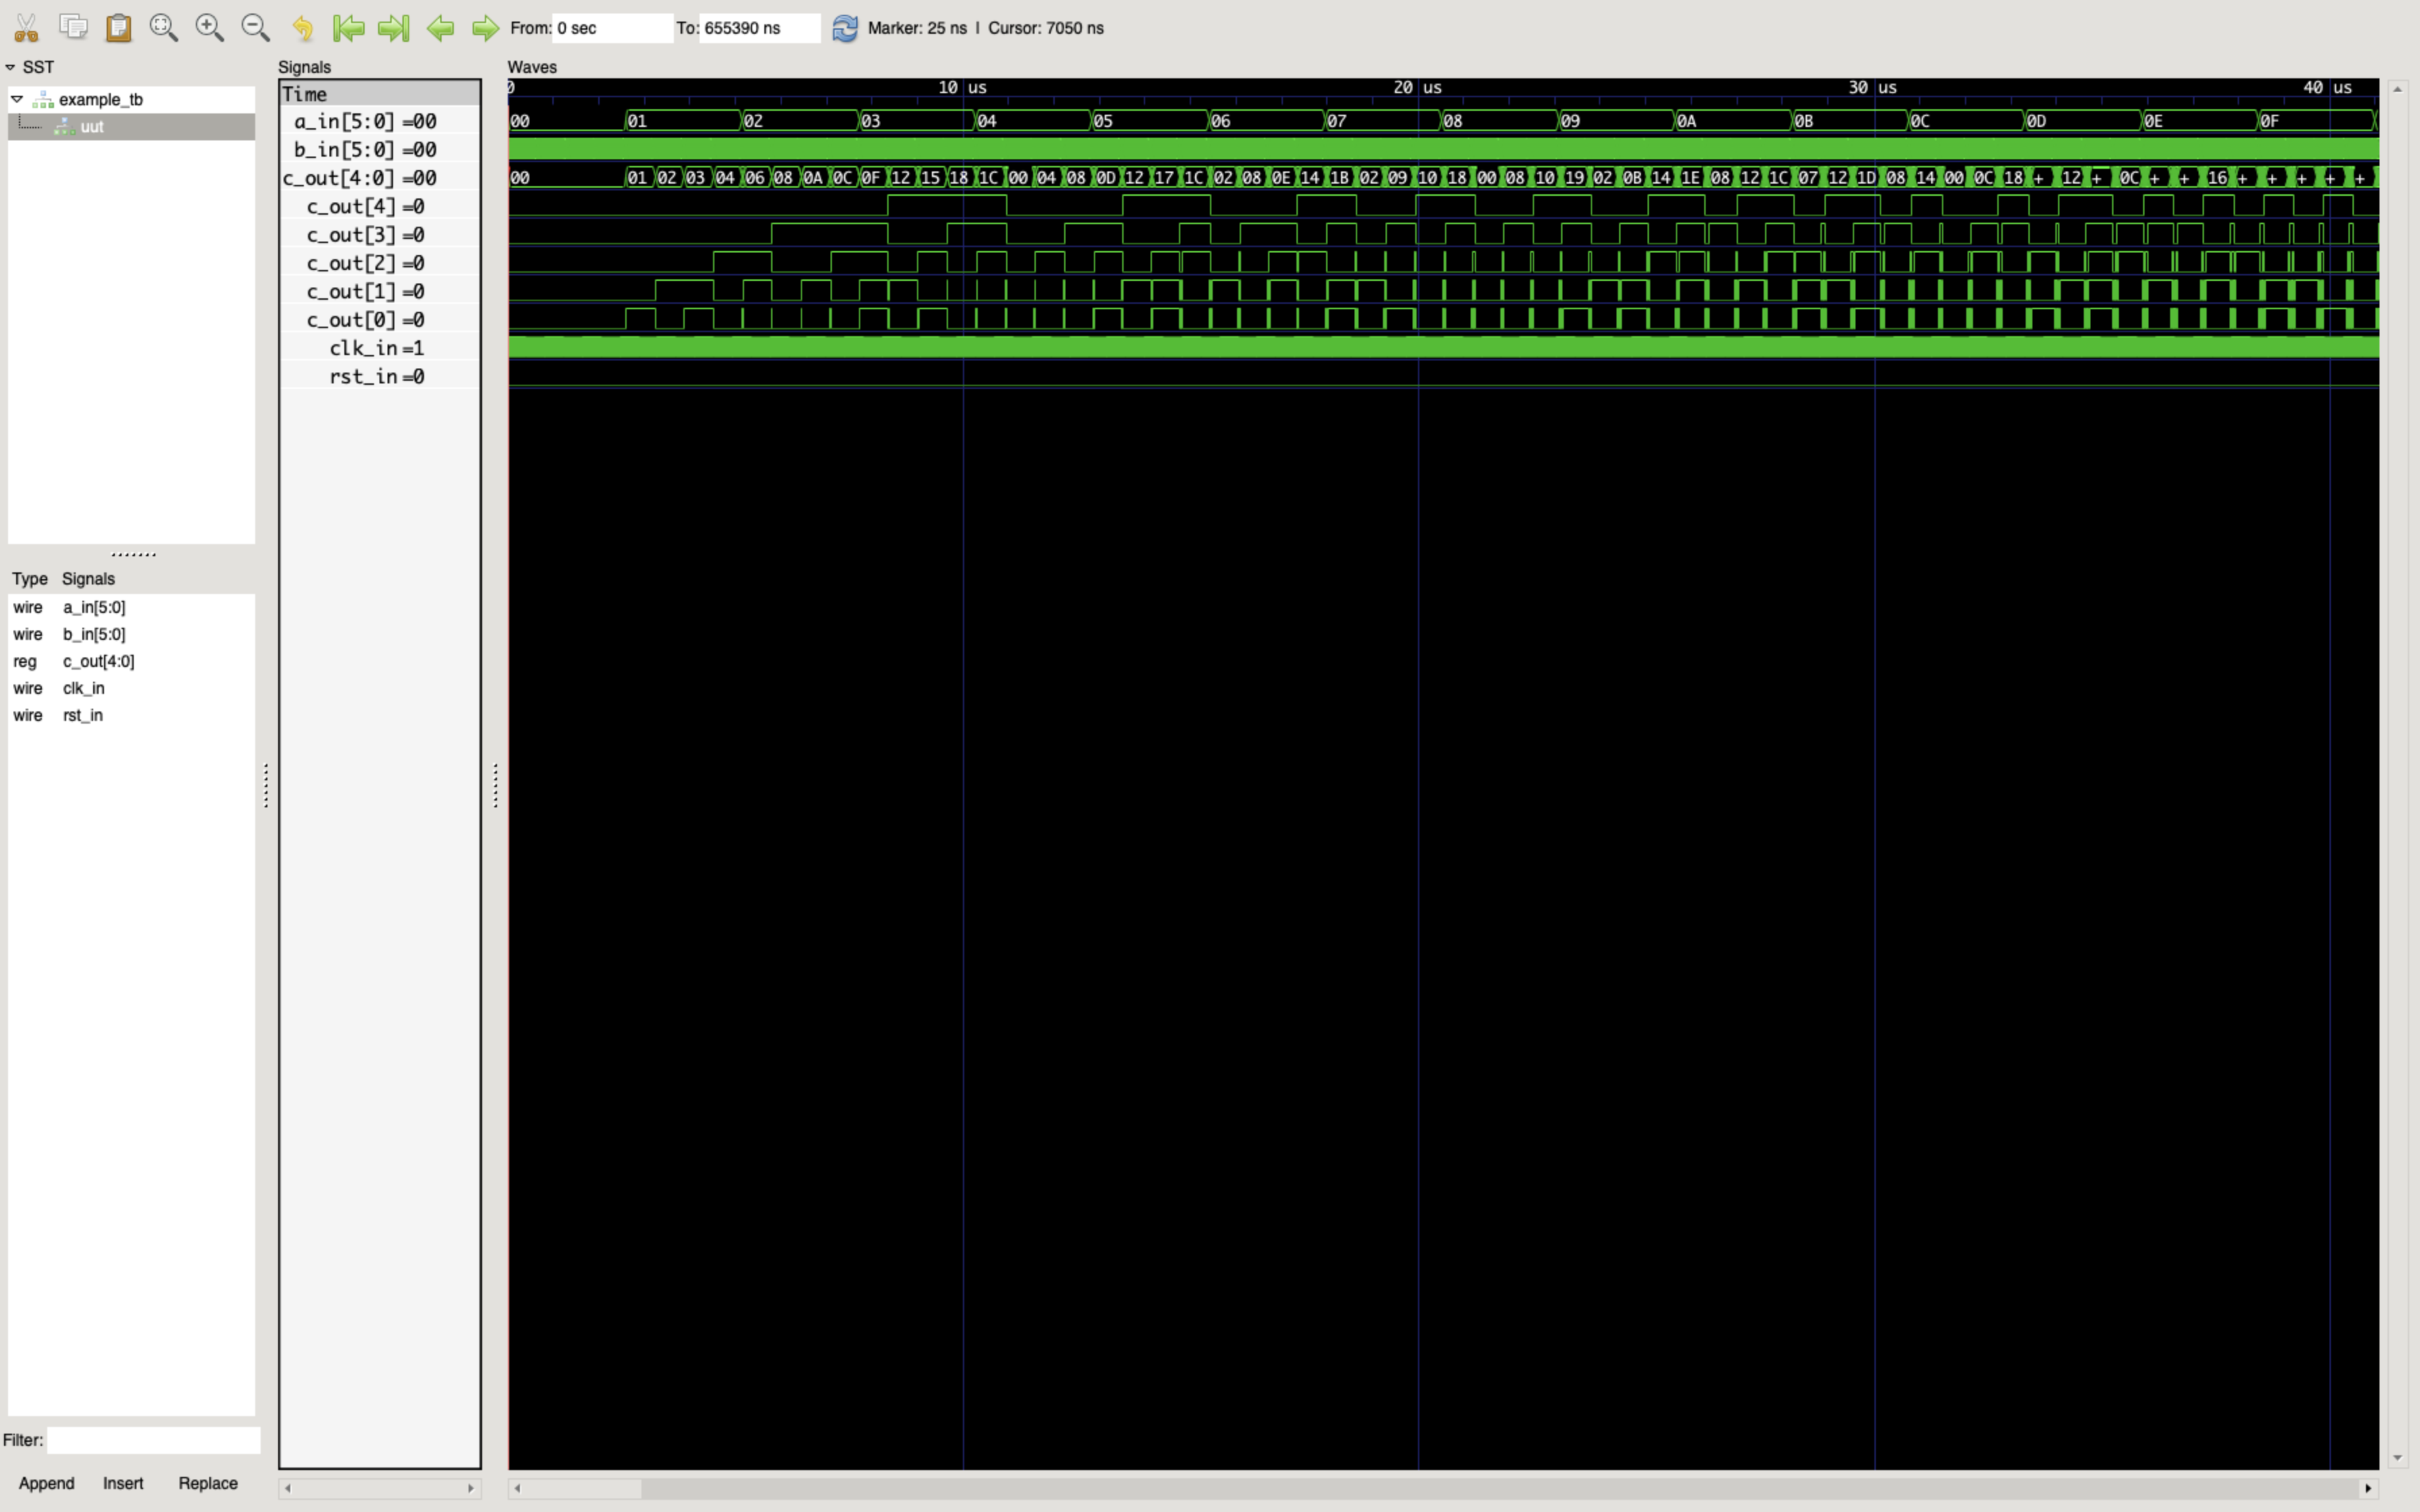Find previous edge arrow icon

click(x=440, y=28)
